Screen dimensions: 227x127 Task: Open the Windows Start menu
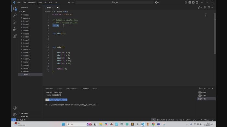(x=63, y=124)
